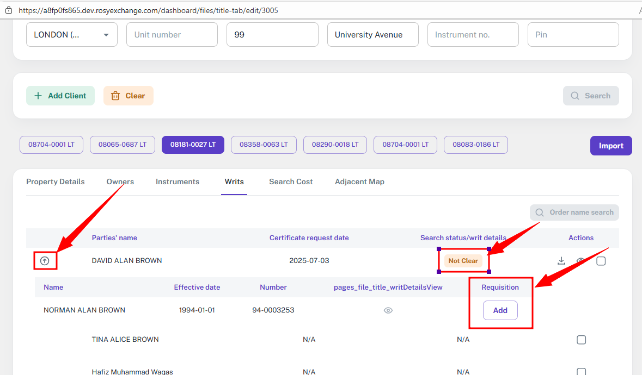The image size is (642, 375).
Task: Click the 2025-07-03 request date
Action: pyautogui.click(x=309, y=261)
